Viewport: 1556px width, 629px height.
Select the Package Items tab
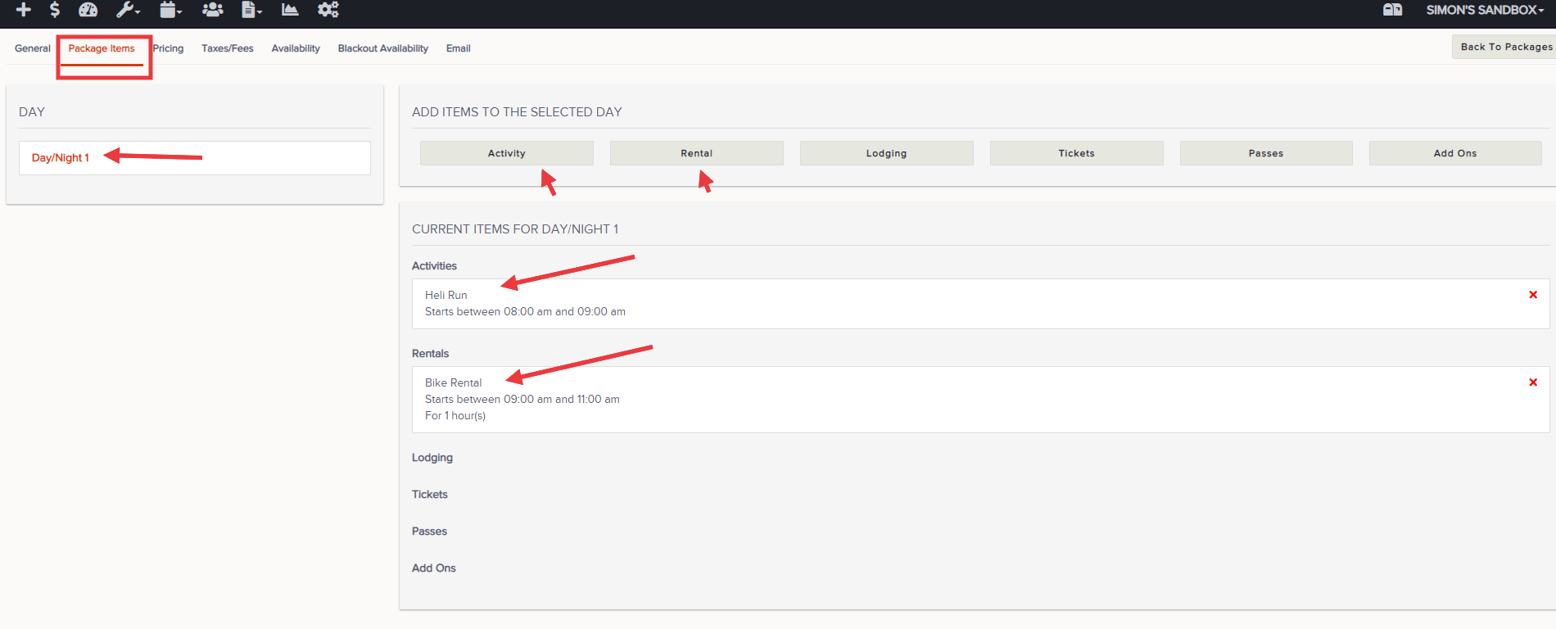click(x=102, y=48)
